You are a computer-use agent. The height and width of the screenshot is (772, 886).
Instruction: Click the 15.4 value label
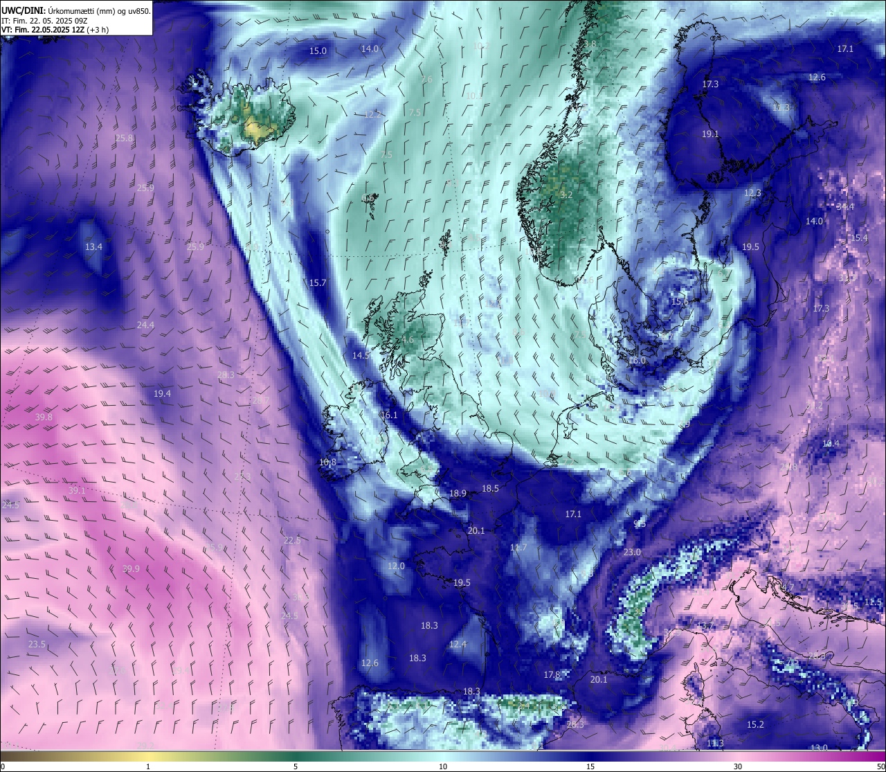pos(859,238)
